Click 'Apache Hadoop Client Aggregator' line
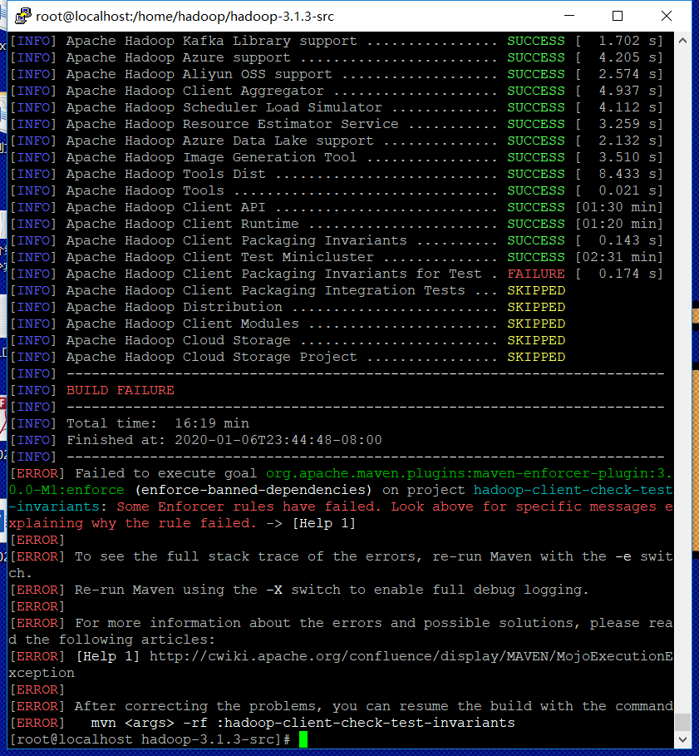 337,91
